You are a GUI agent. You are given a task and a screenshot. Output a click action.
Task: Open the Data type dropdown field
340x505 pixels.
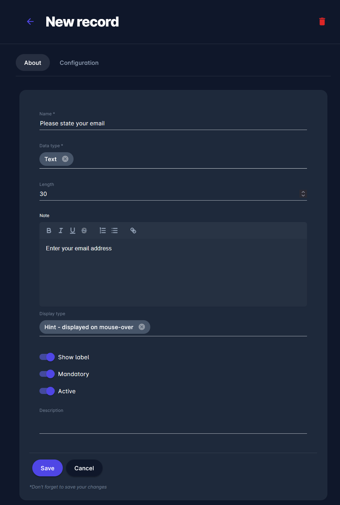pos(190,159)
